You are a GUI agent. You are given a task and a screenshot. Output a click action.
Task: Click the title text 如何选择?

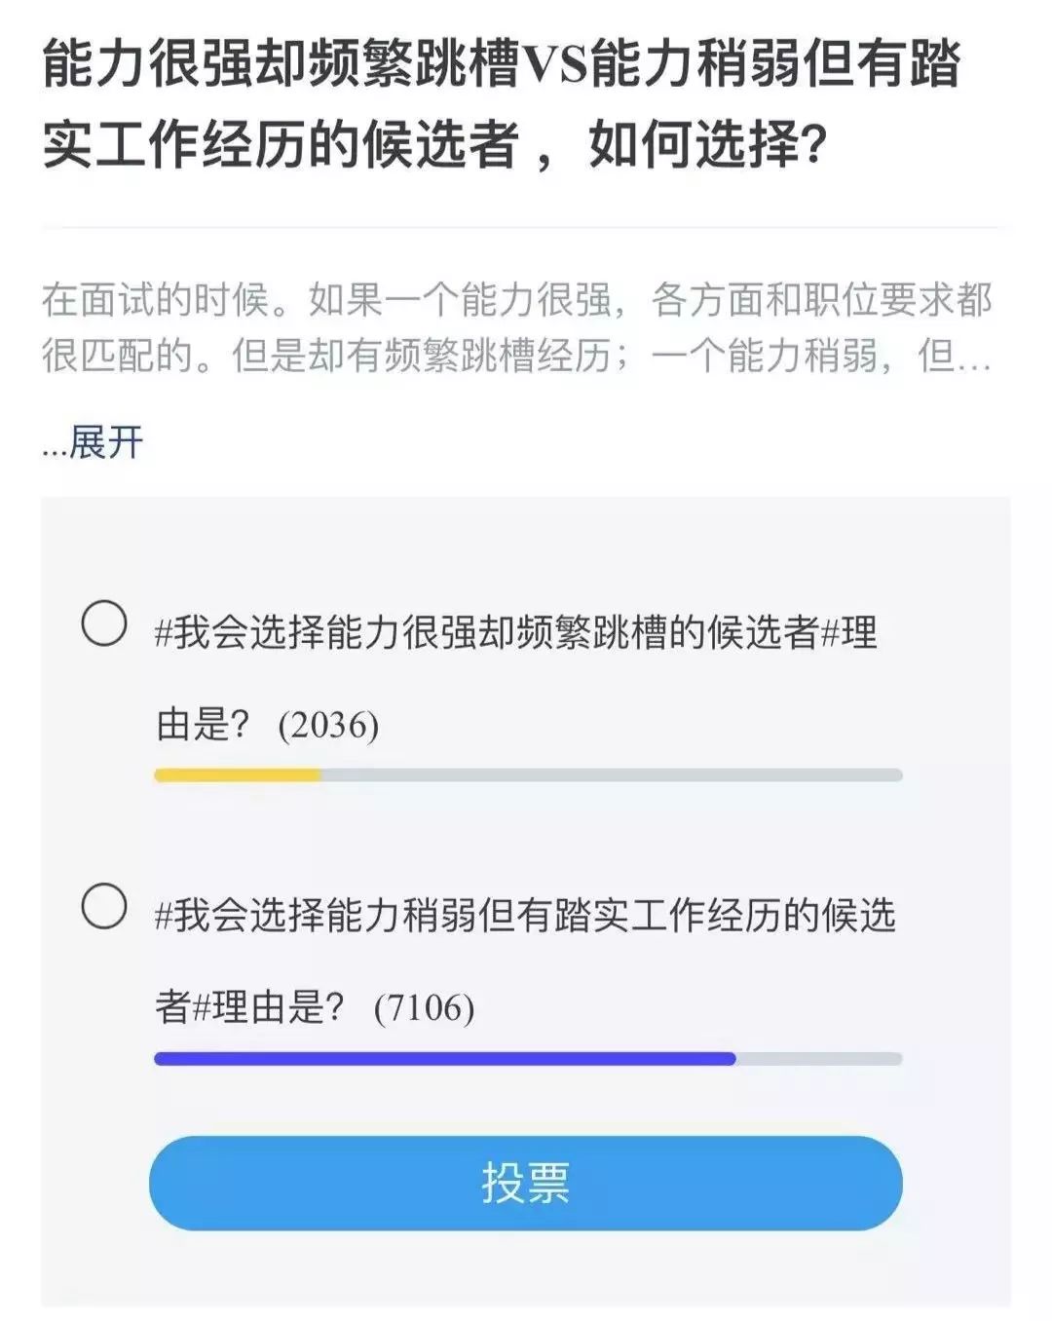(708, 146)
